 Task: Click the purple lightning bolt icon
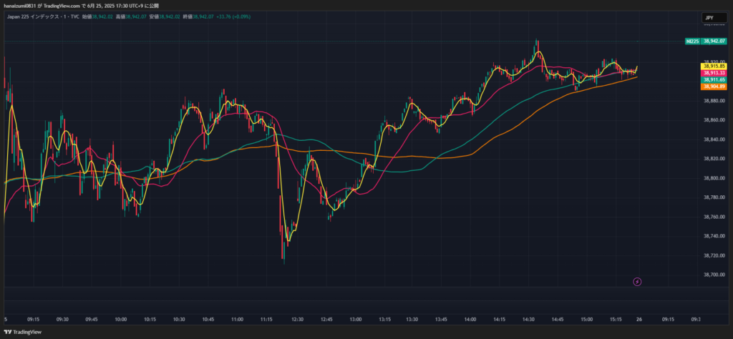tap(637, 282)
